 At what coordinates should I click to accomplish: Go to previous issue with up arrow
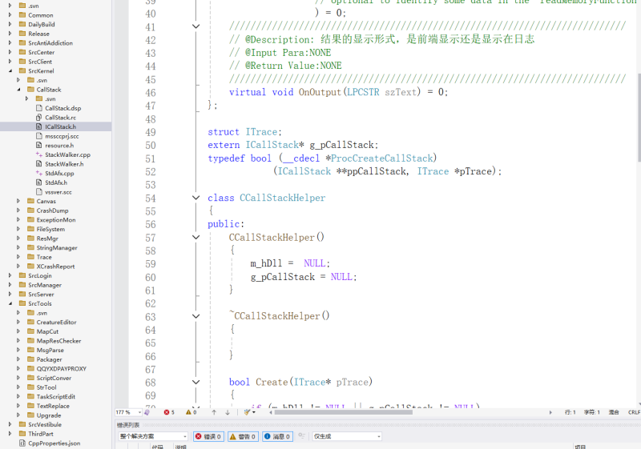[x=214, y=412]
